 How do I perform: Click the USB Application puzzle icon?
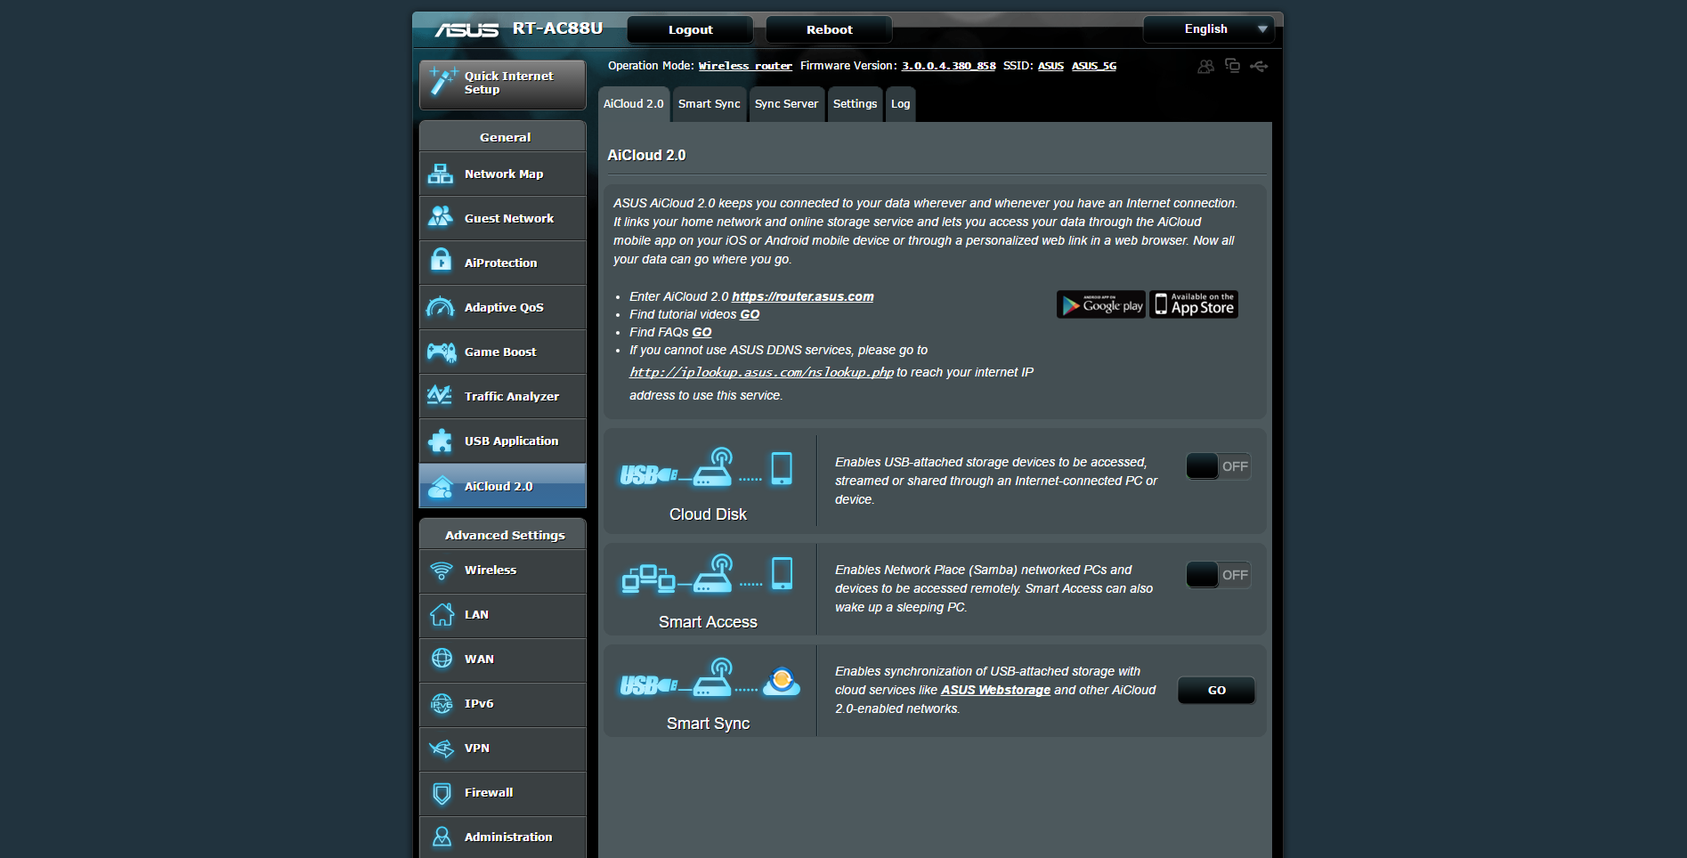point(440,441)
